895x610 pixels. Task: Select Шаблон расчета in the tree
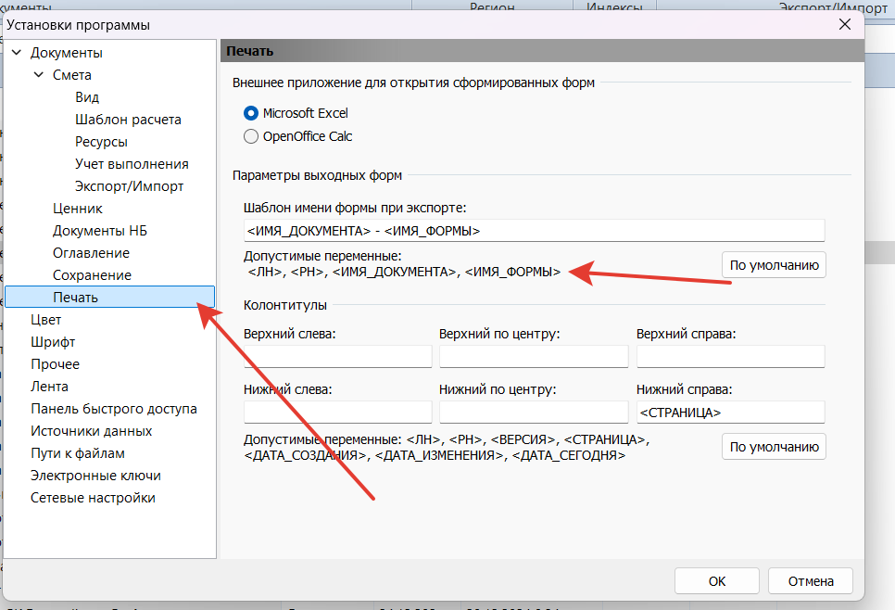pos(128,120)
